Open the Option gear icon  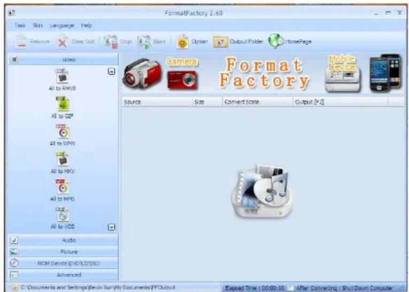[x=183, y=42]
